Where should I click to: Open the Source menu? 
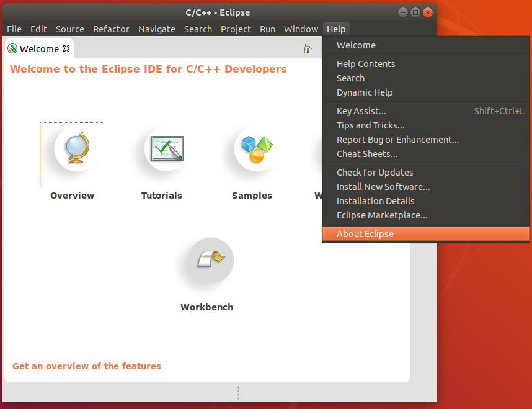70,29
